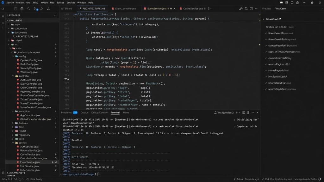Open the terminal launch profile dropdown arrow
This screenshot has width=324, height=182.
[240, 113]
